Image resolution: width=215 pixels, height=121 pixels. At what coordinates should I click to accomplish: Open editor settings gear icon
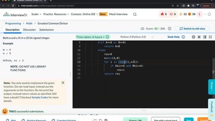coord(193,37)
